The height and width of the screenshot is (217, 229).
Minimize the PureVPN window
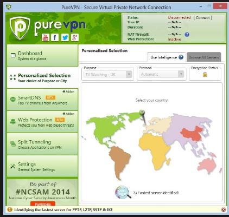pyautogui.click(x=201, y=6)
